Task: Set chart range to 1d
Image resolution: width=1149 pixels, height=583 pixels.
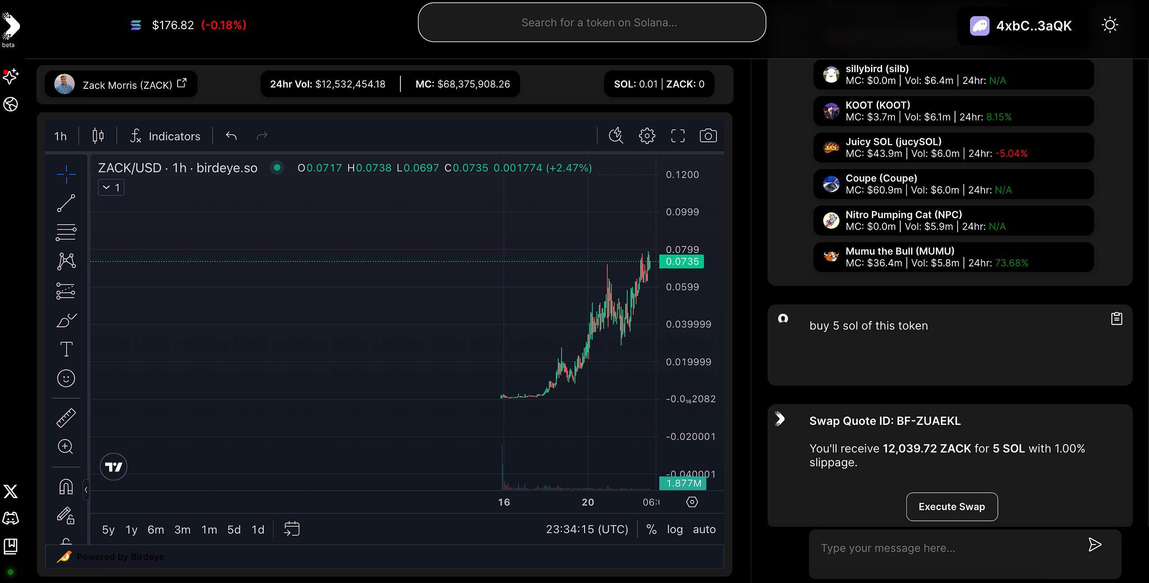Action: pos(258,530)
